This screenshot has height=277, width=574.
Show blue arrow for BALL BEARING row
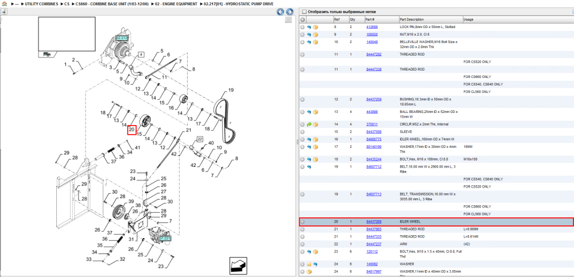point(309,112)
